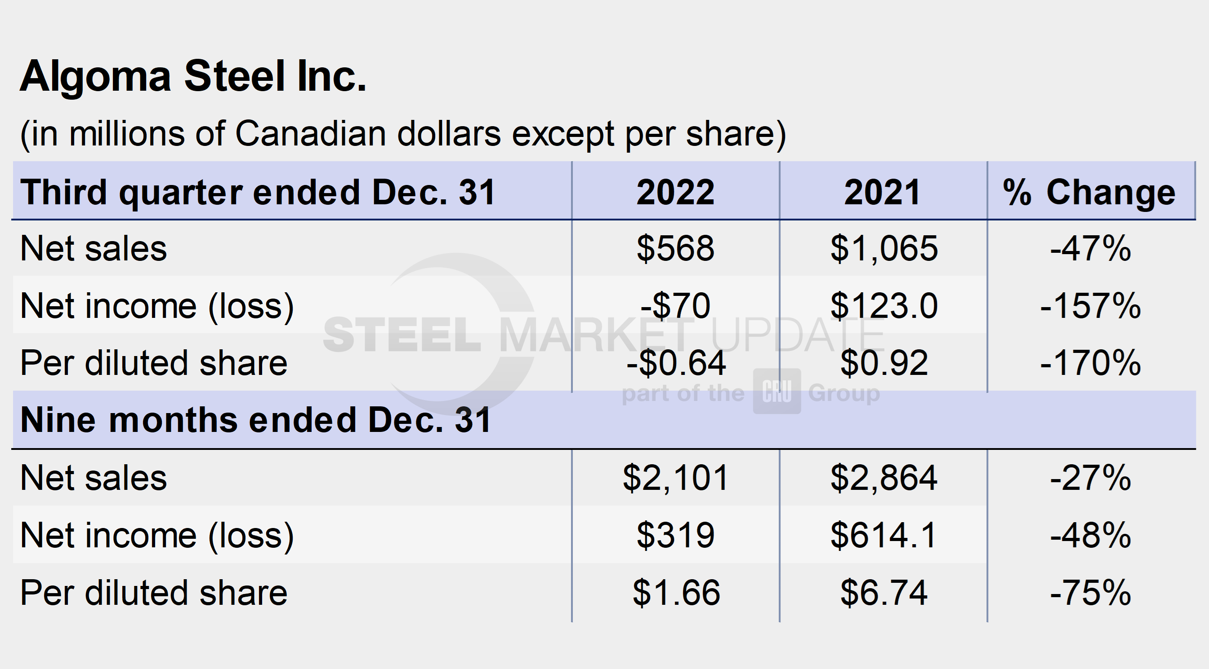Screen dimensions: 1209x669
Task: Select the 2021 column header
Action: tap(883, 192)
